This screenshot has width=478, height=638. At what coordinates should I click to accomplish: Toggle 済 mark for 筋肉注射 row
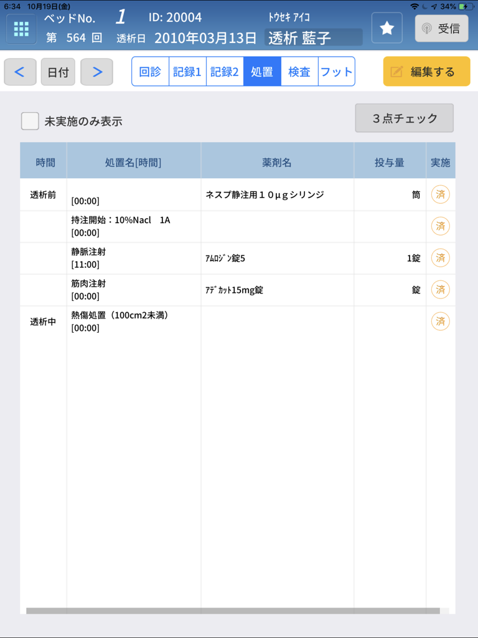point(440,290)
